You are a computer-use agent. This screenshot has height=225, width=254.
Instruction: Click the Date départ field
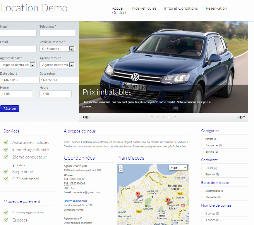tap(20, 80)
